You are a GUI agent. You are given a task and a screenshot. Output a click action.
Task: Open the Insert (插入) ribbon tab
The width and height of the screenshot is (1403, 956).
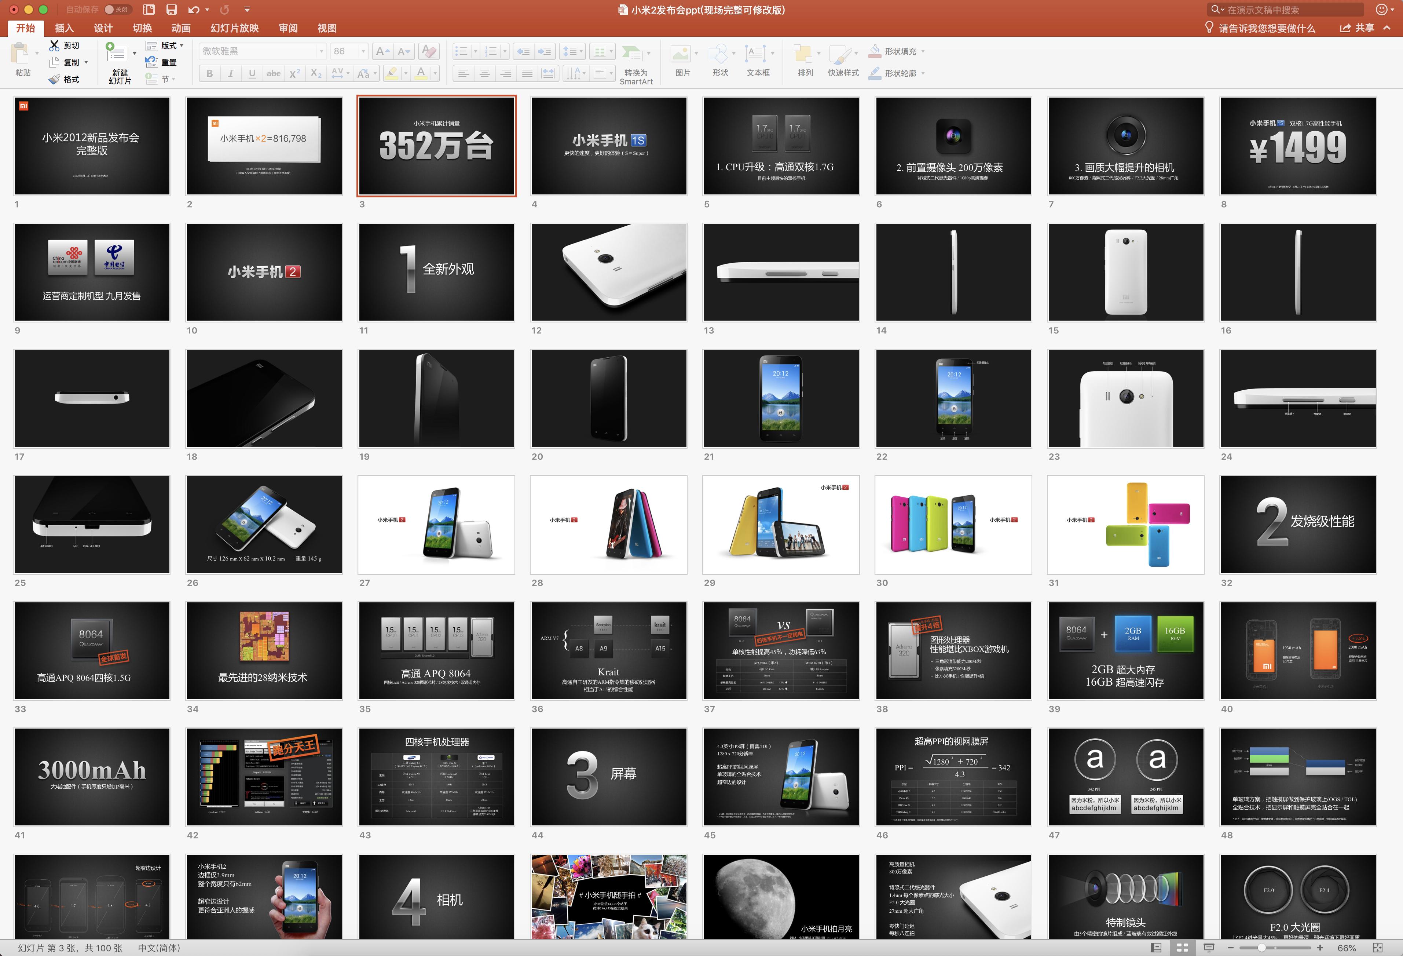64,28
